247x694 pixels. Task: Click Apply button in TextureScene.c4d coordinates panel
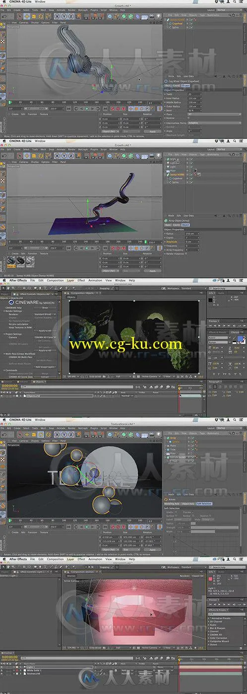(x=152, y=549)
